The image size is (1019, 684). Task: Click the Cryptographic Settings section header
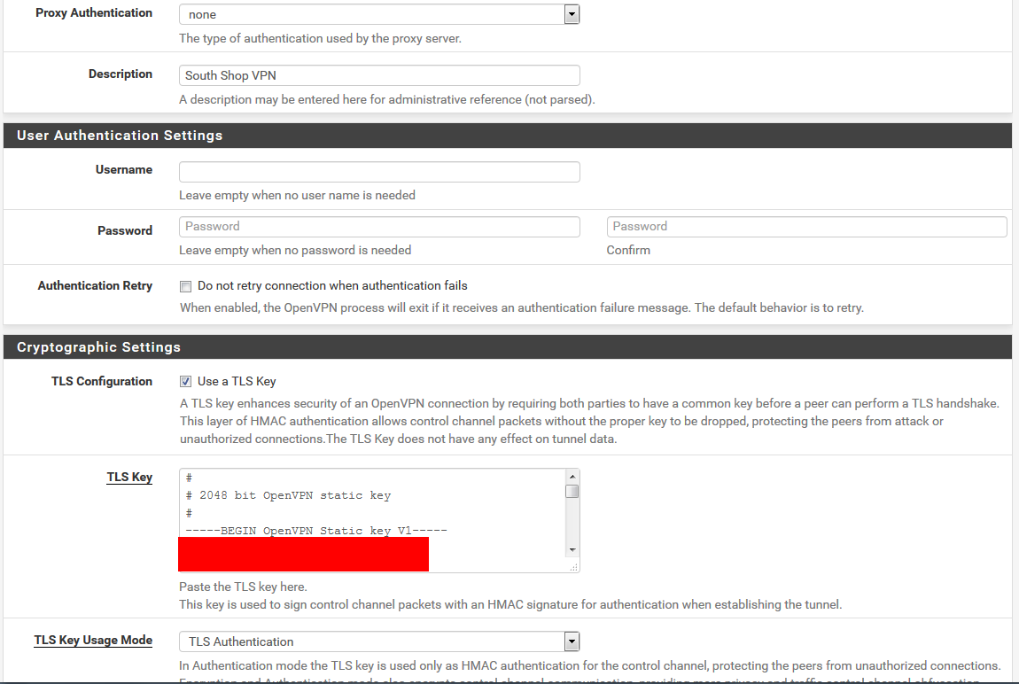(x=98, y=347)
